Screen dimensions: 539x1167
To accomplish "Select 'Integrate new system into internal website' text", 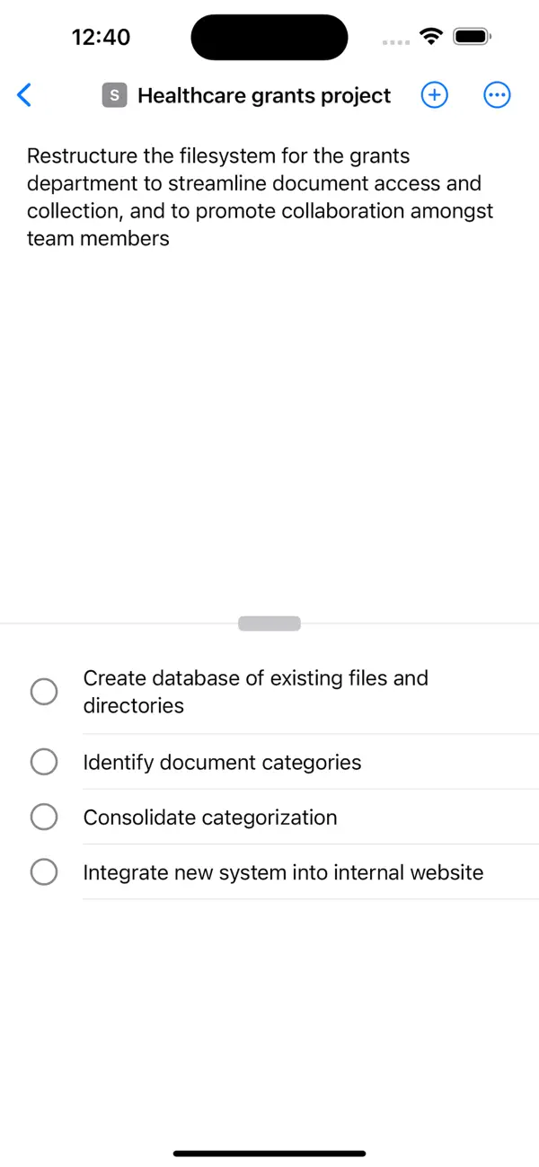I will coord(283,871).
